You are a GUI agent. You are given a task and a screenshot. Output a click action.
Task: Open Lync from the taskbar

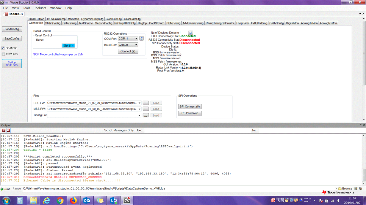[114, 201]
